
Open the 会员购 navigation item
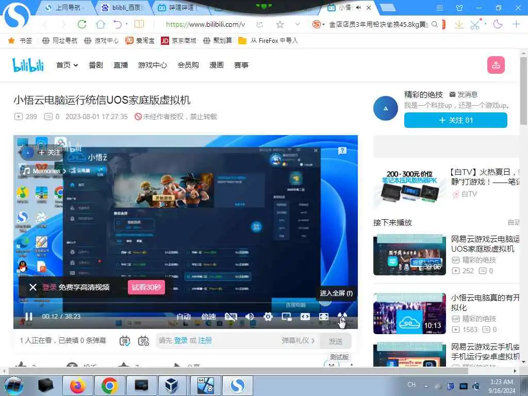pos(188,65)
